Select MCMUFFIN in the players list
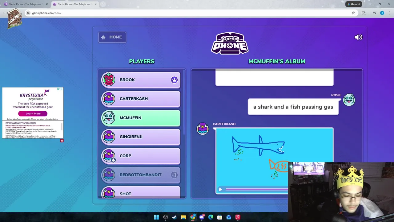Viewport: 394px width, 222px height. click(x=141, y=118)
